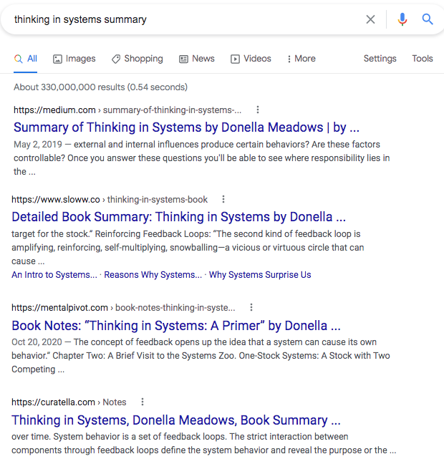Clear the search box with the X icon
The image size is (444, 459).
(x=370, y=19)
